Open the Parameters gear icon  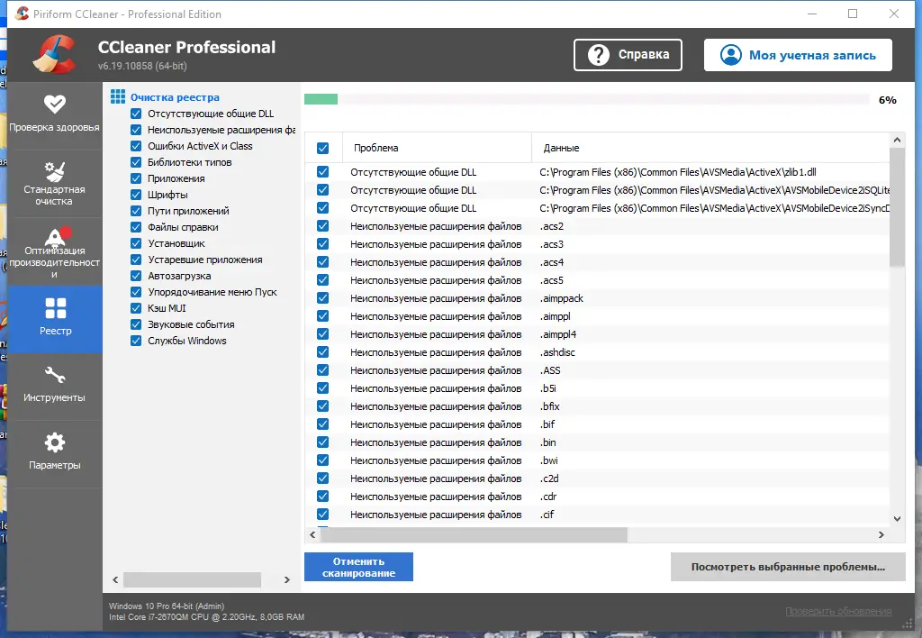pos(55,442)
